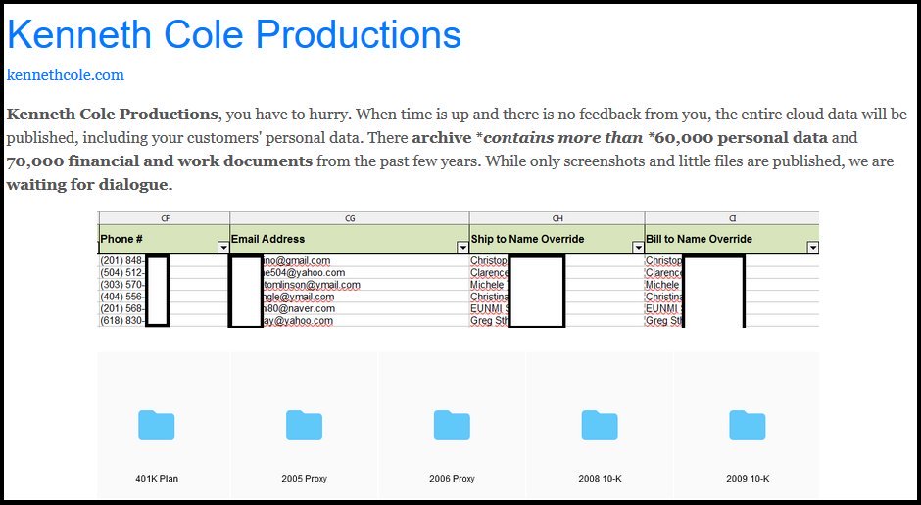Click the 2009 10-K folder icon
The width and height of the screenshot is (921, 505).
[748, 426]
